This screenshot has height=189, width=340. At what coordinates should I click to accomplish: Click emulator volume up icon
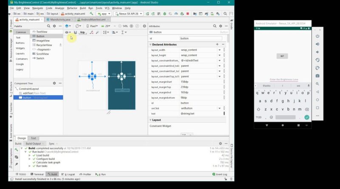pyautogui.click(x=317, y=44)
